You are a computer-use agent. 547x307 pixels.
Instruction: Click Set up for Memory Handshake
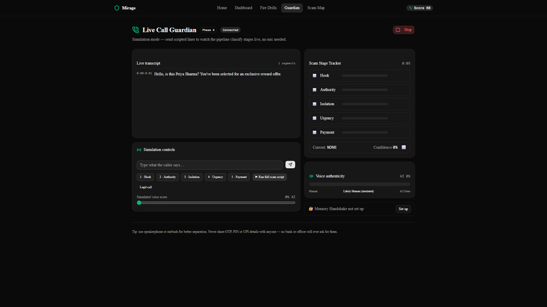click(403, 209)
